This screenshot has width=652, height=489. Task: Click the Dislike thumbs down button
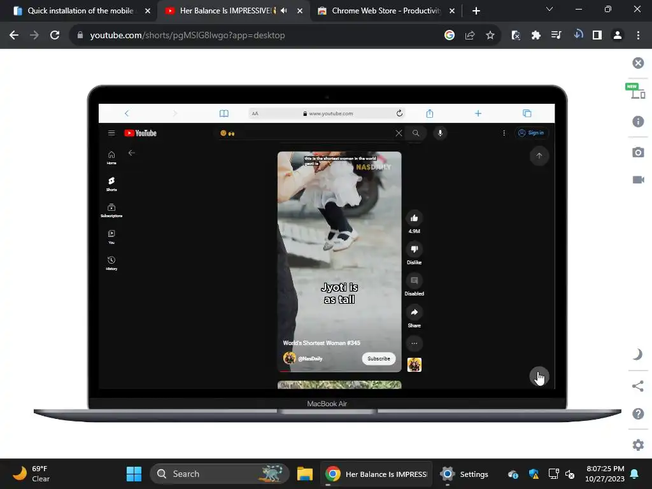tap(414, 249)
